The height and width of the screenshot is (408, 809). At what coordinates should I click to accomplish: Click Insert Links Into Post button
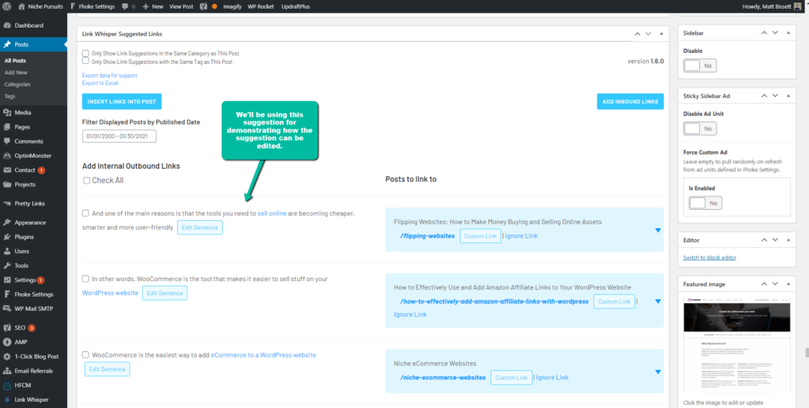point(122,102)
